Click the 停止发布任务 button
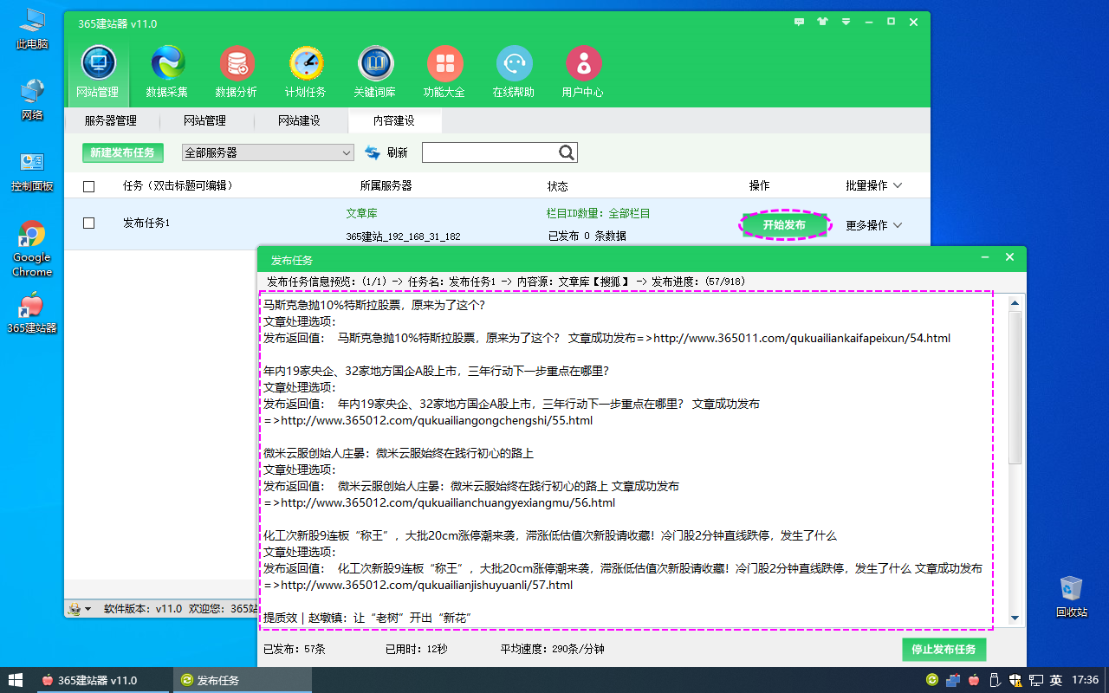The image size is (1109, 693). (x=944, y=650)
